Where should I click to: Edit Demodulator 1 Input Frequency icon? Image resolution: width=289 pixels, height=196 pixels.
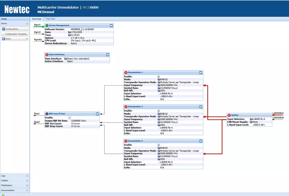click(x=159, y=85)
